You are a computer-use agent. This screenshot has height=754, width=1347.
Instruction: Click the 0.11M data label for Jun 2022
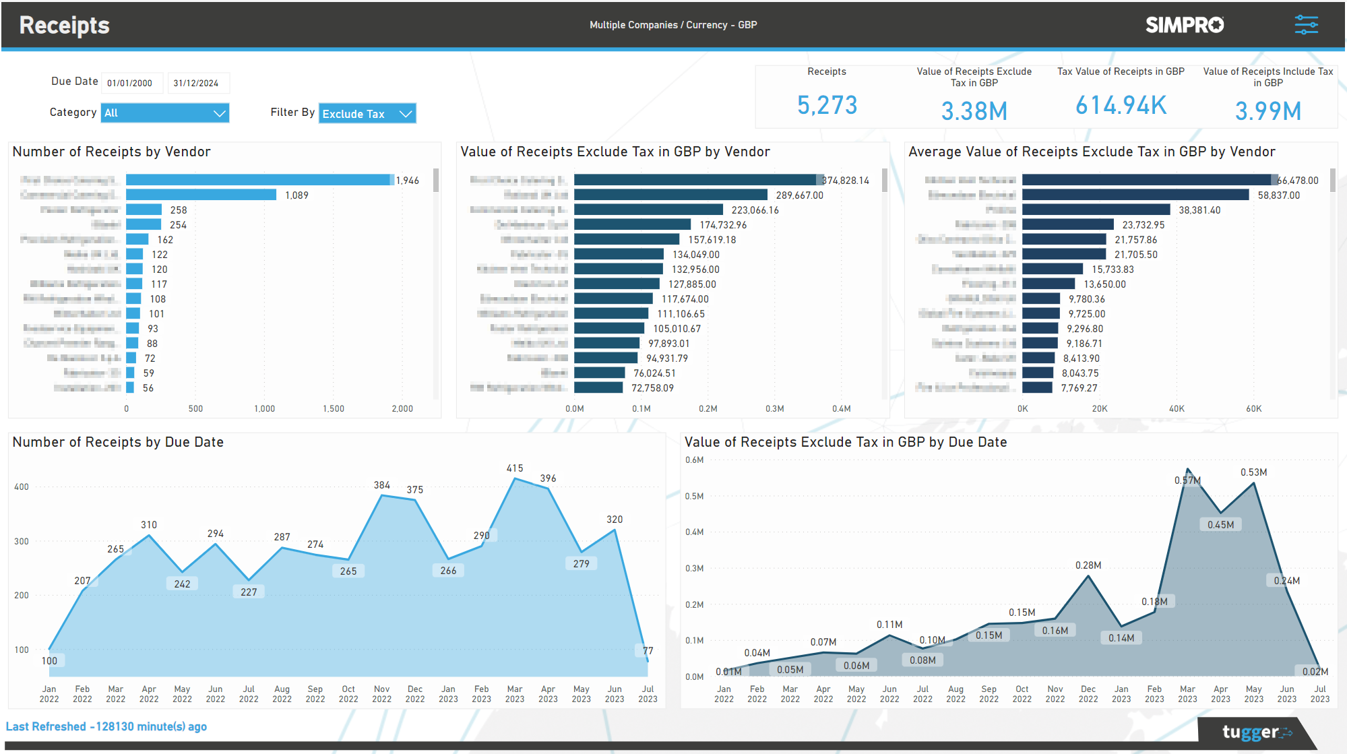point(889,625)
